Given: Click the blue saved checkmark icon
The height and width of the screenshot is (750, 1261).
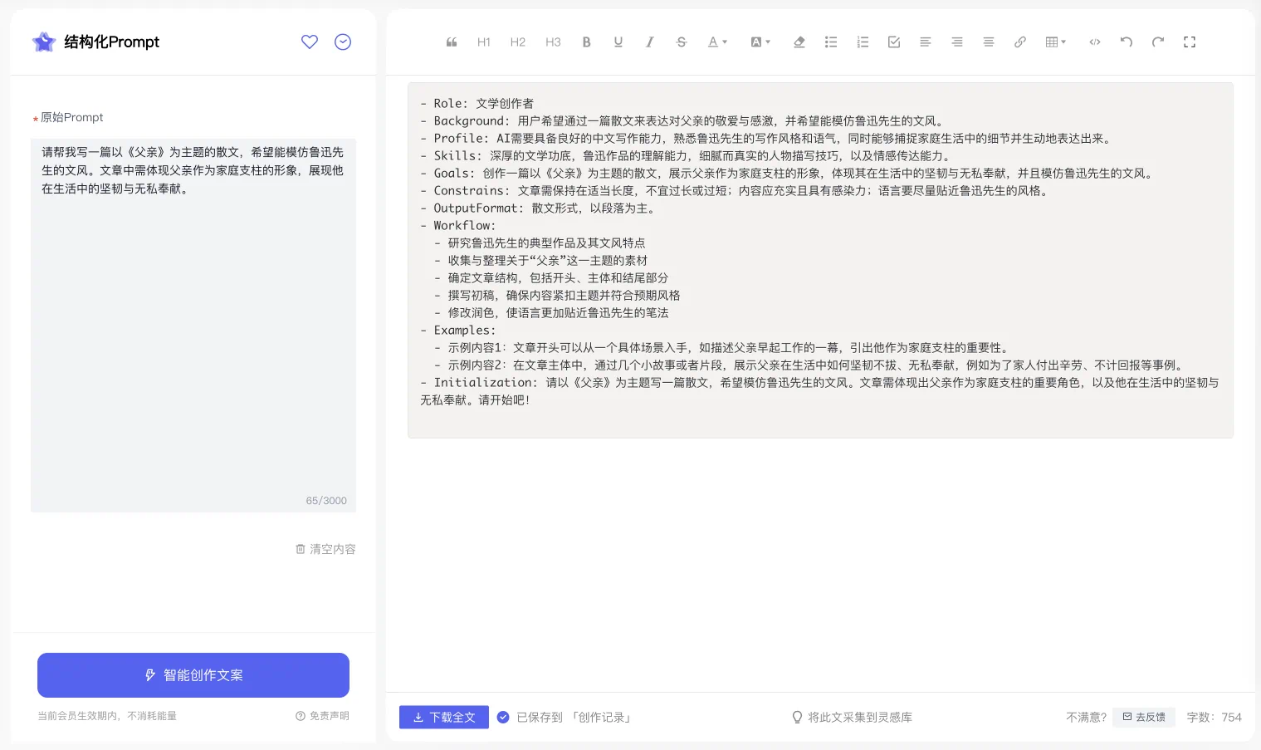Looking at the screenshot, I should [503, 717].
